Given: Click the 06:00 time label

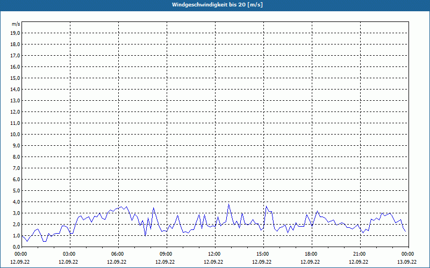Looking at the screenshot, I should (x=118, y=254).
